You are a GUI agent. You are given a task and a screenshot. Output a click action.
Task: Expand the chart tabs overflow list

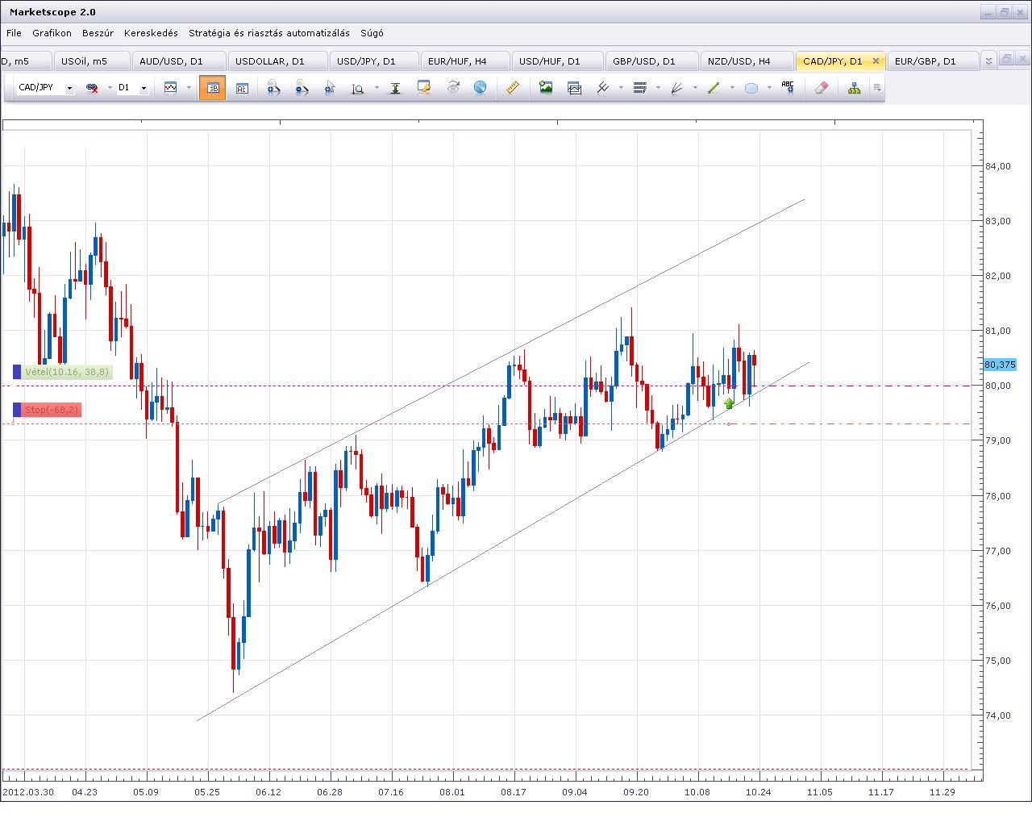click(989, 60)
